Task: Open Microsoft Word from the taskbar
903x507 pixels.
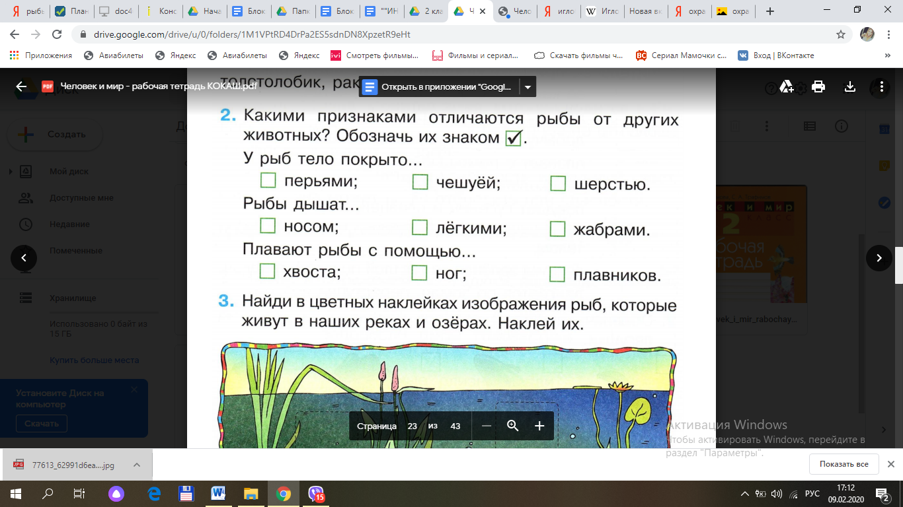Action: [x=219, y=493]
